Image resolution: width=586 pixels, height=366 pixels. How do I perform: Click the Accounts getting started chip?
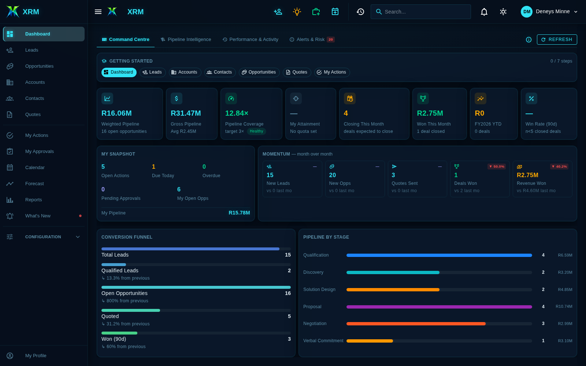(x=185, y=72)
